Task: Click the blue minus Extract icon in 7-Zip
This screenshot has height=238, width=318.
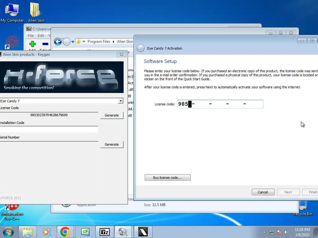Action: click(x=45, y=44)
